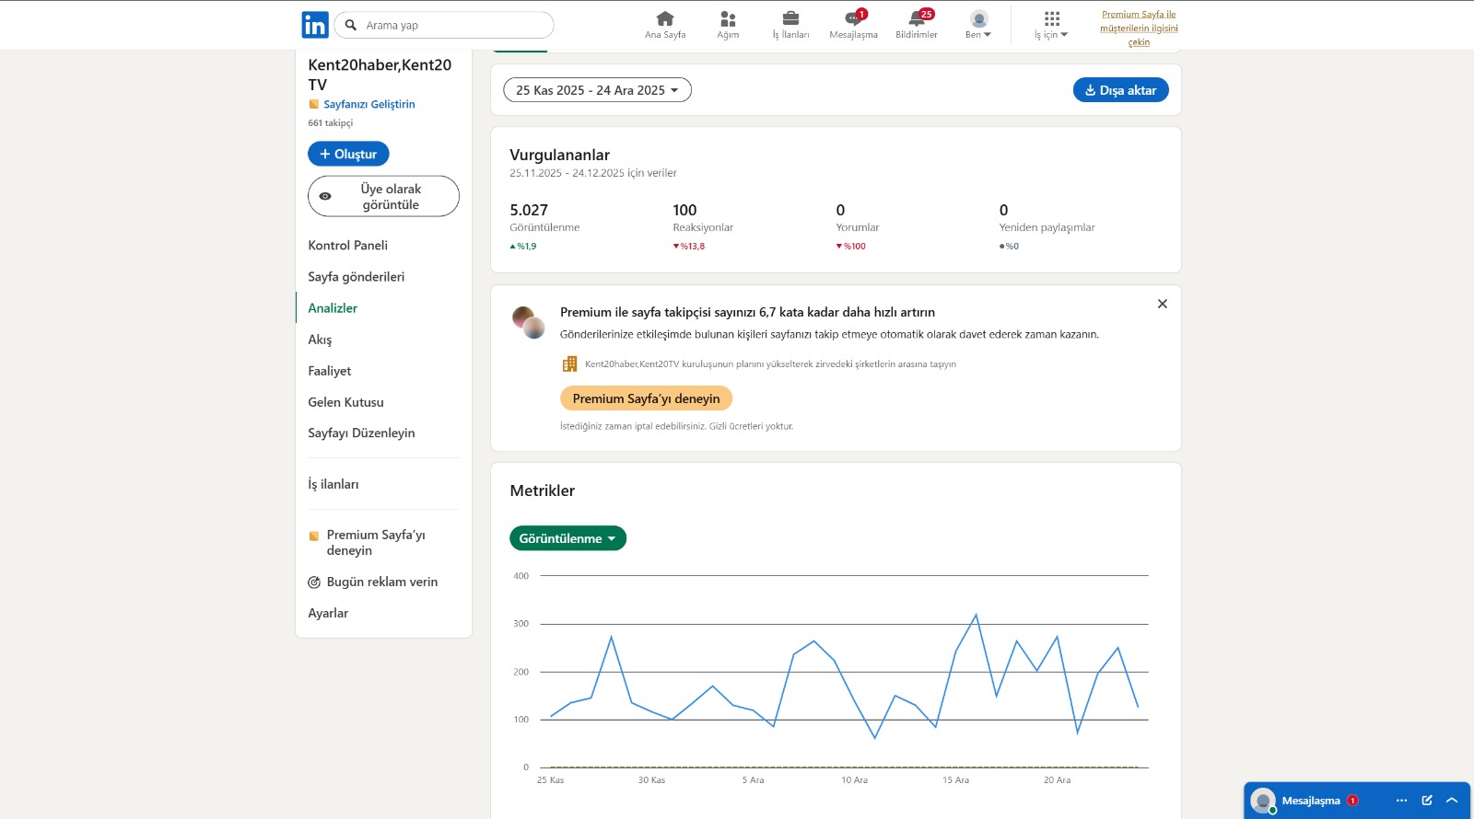Select Kontrol Paneli in sidebar
This screenshot has width=1474, height=819.
click(347, 246)
